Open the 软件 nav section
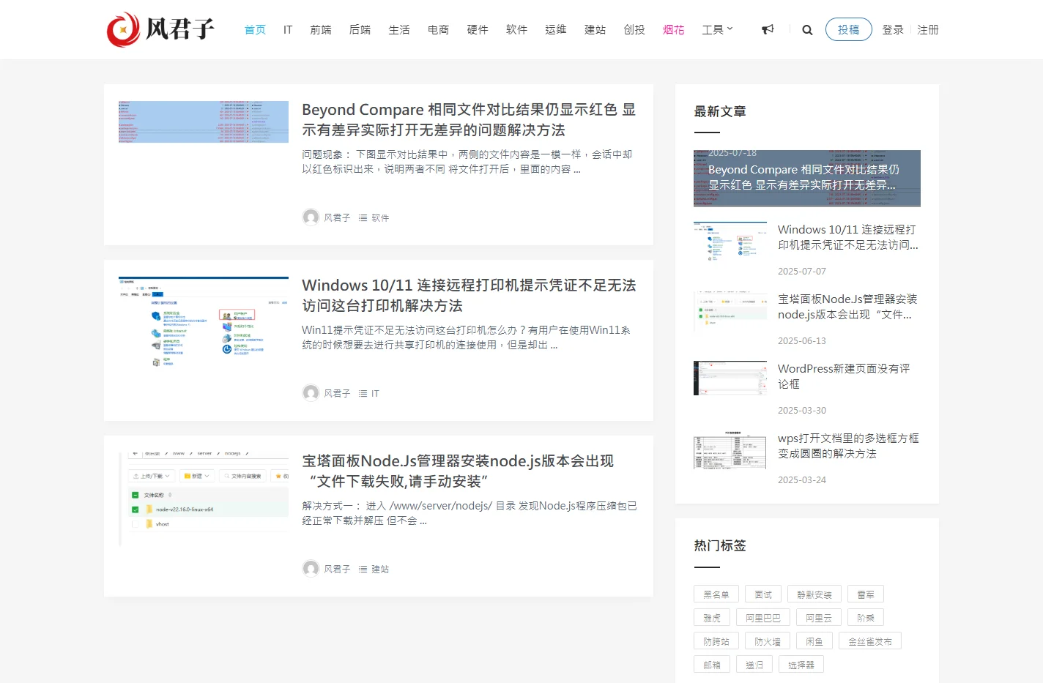The height and width of the screenshot is (683, 1043). click(x=516, y=30)
